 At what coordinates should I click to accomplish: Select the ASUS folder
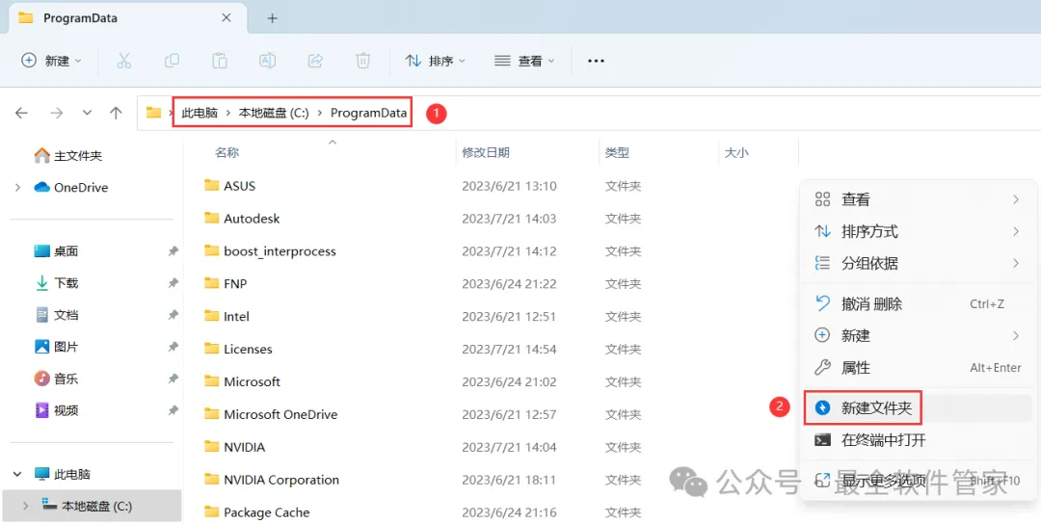pos(230,186)
